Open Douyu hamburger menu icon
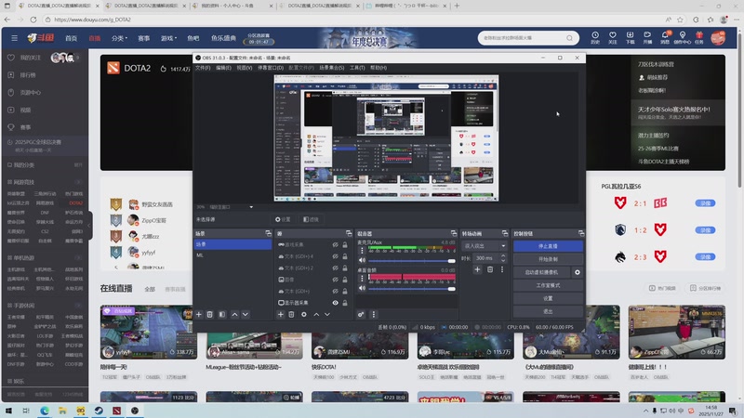This screenshot has width=744, height=418. [14, 38]
